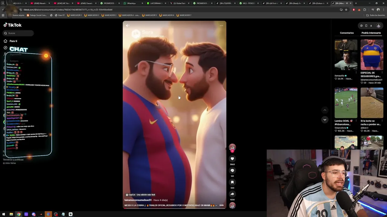Open the Trabajo Social Com... bookmark

(x=37, y=15)
